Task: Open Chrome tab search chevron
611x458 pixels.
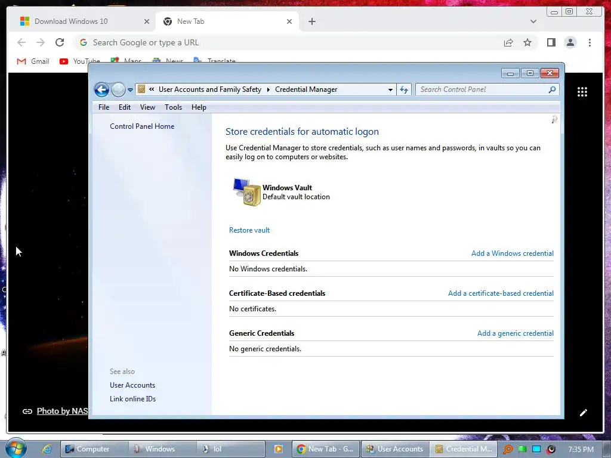Action: 533,21
